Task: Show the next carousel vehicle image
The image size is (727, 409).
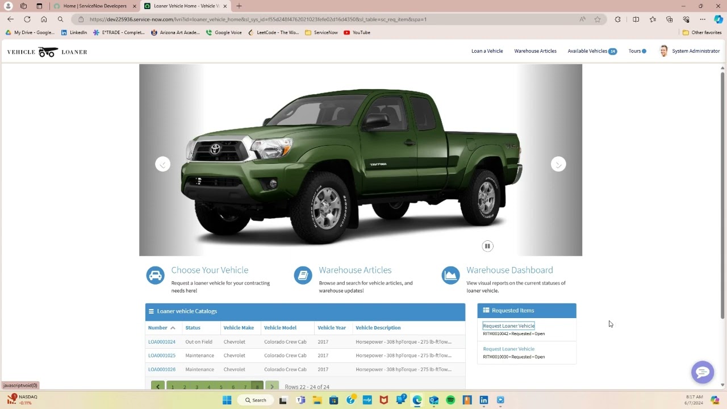Action: (x=558, y=164)
